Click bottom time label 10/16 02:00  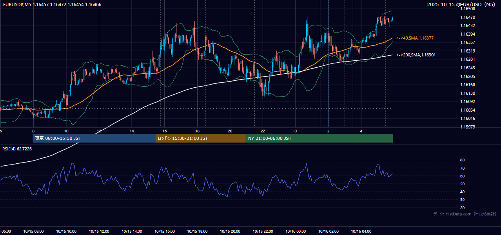(x=329, y=231)
